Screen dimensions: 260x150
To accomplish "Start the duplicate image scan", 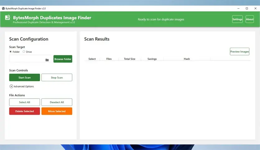I will [25, 77].
